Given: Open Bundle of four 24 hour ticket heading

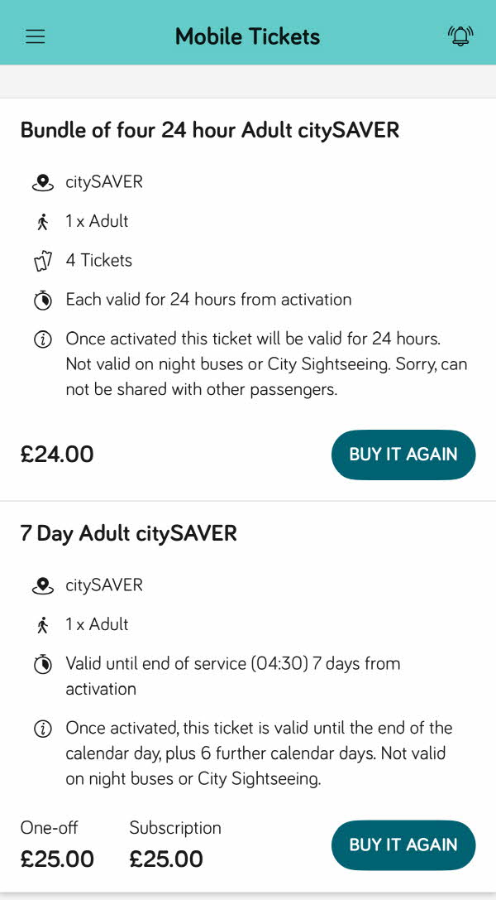Looking at the screenshot, I should coord(209,130).
